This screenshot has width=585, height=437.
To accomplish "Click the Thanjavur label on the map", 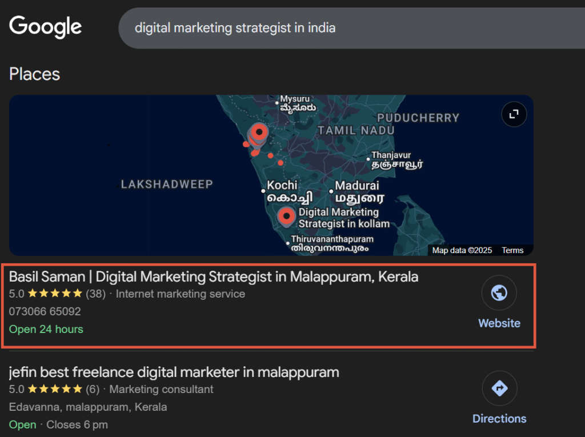I will click(x=391, y=155).
